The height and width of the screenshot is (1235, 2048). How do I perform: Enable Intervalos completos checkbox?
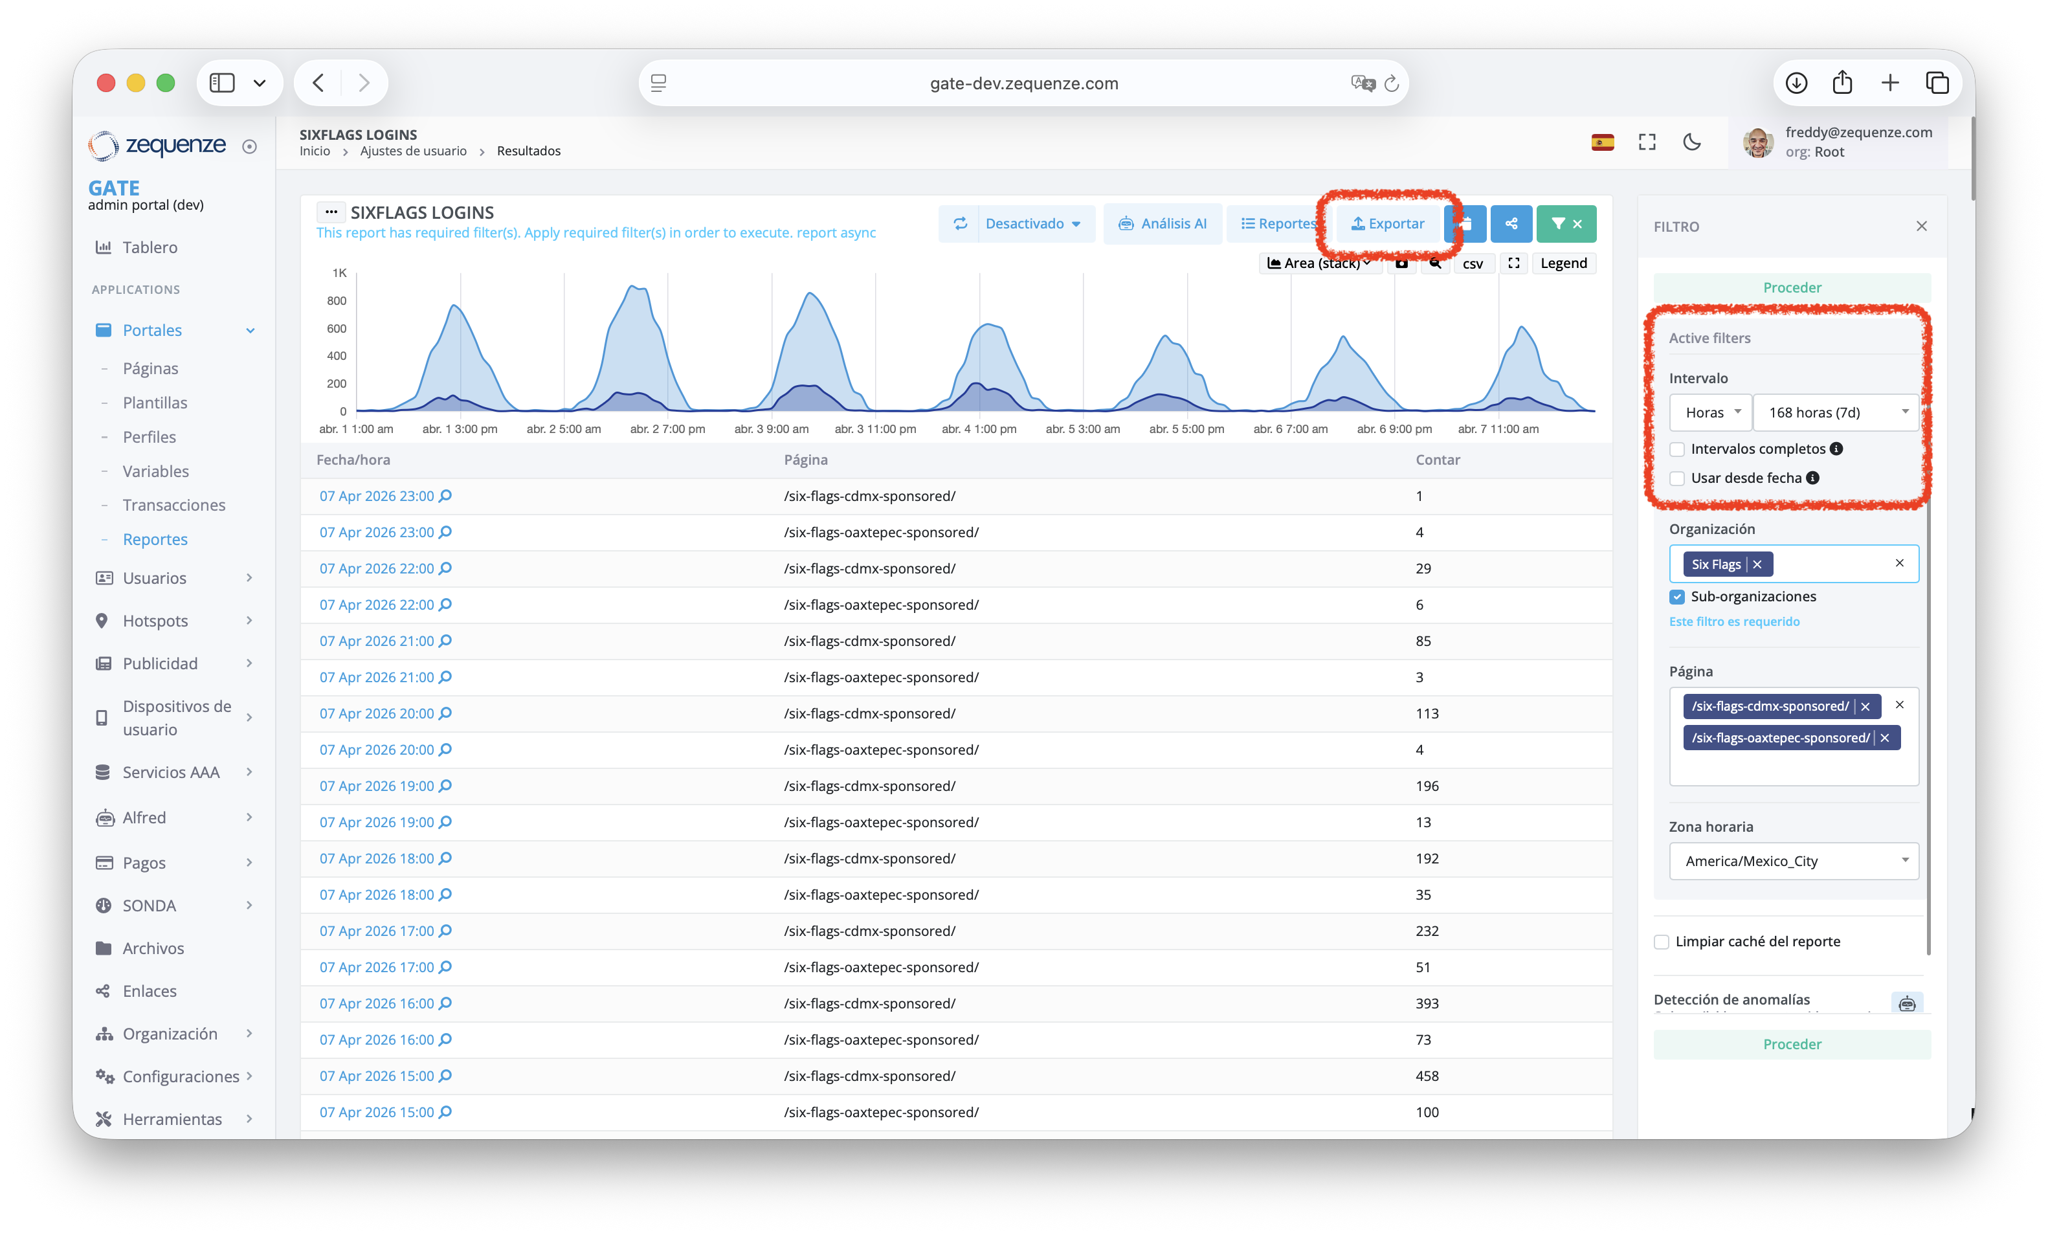click(x=1677, y=450)
